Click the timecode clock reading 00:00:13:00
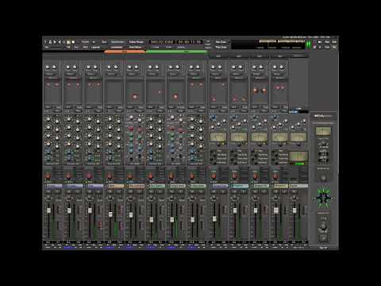 click(x=190, y=42)
